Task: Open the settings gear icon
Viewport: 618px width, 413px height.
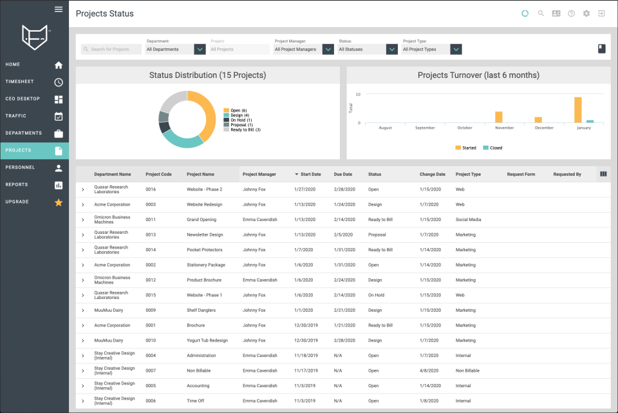Action: [586, 12]
